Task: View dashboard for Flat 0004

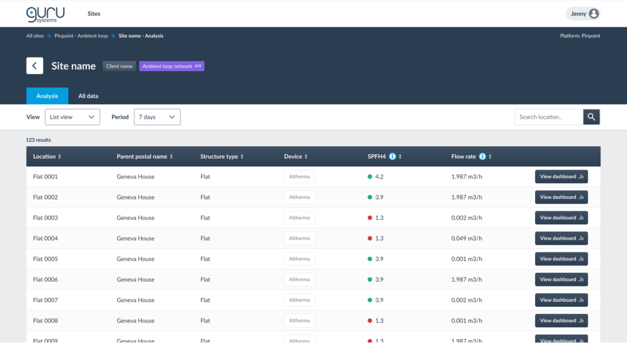Action: pyautogui.click(x=561, y=238)
